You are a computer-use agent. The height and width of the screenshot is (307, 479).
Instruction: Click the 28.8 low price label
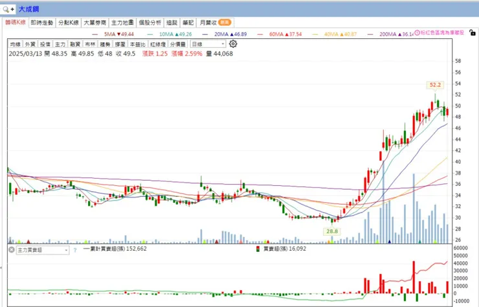coord(332,231)
